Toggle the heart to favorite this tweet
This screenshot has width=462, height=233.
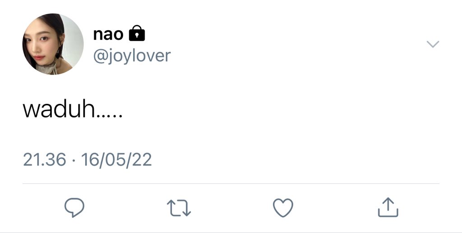click(283, 208)
